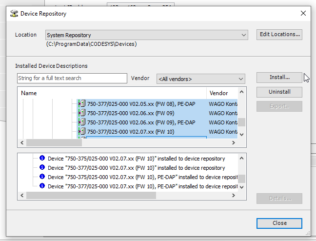The height and width of the screenshot is (241, 316).
Task: Click the Install... button
Action: (279, 78)
